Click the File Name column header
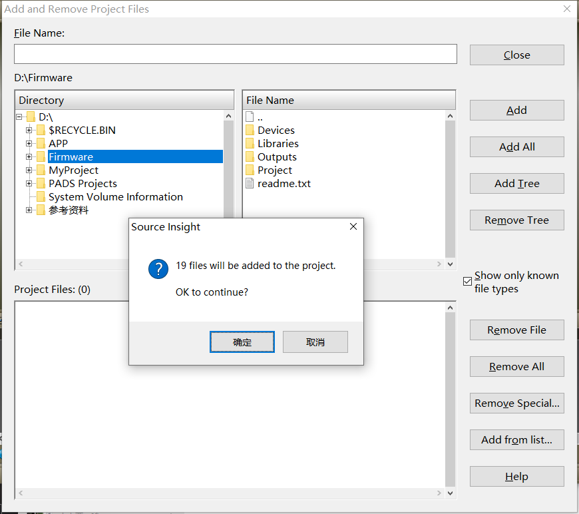Screen dimensions: 579x514 (x=349, y=100)
